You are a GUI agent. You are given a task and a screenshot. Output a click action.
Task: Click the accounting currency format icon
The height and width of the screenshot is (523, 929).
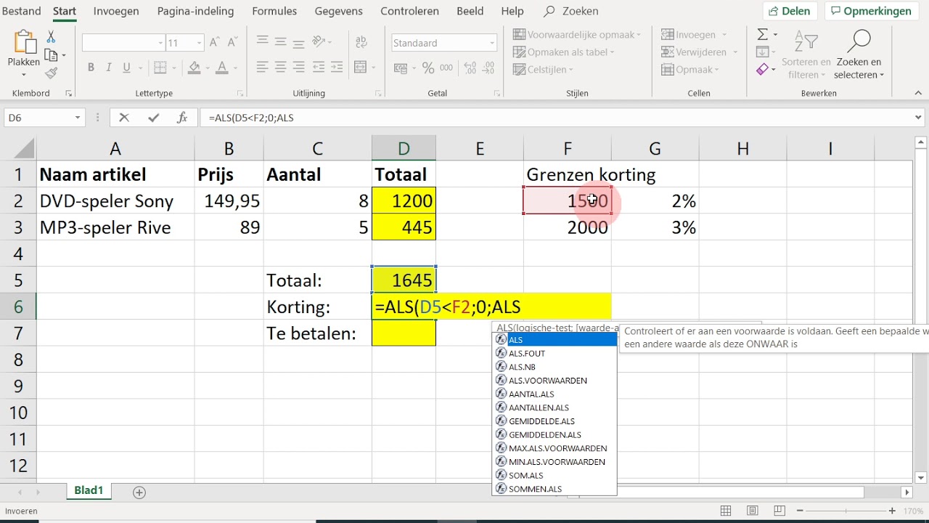[x=400, y=68]
